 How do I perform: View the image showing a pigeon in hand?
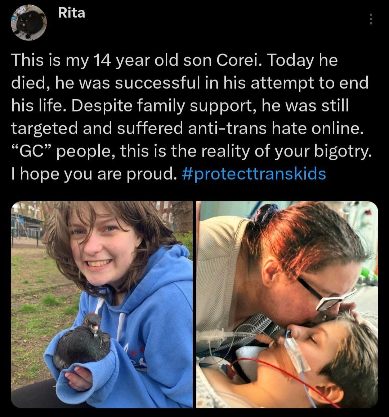(x=102, y=304)
